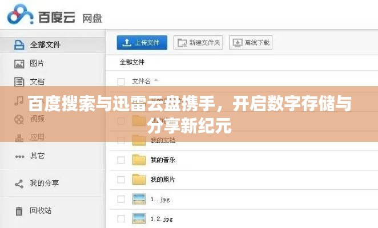Open the 回收站 trash bin icon
The height and width of the screenshot is (228, 378).
(x=19, y=210)
